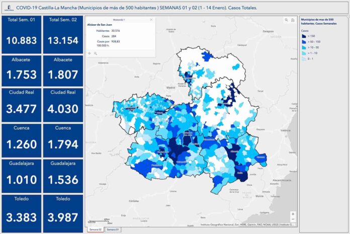Viewport: 350px width, 234px height.
Task: Click the '0 - 1' legend swatch
Action: (x=305, y=59)
